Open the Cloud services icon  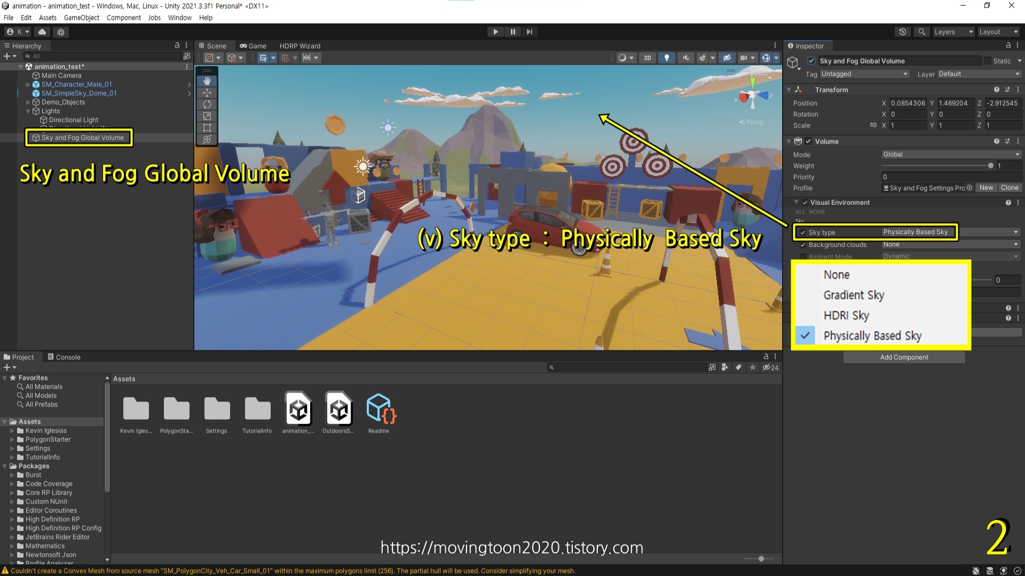click(x=42, y=32)
